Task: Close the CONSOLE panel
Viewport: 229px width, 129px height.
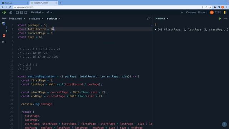Action: pos(167,19)
